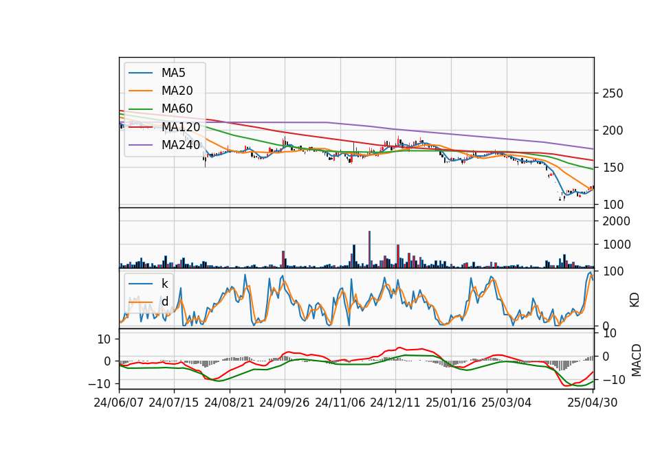Click the -10 label on left MACD axis
This screenshot has width=660, height=474.
(99, 384)
